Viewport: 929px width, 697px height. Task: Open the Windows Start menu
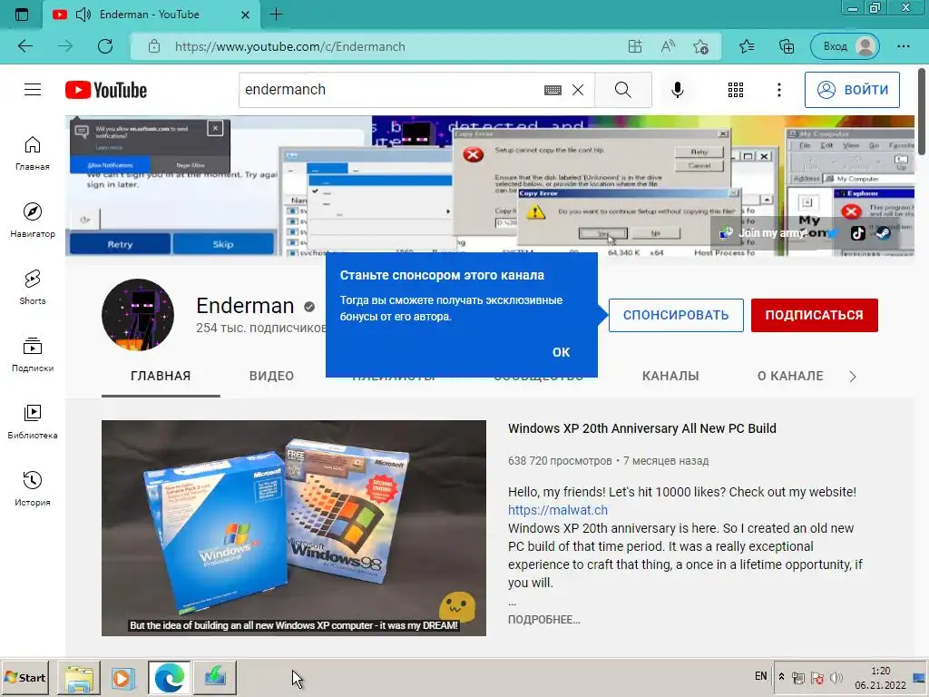point(25,677)
